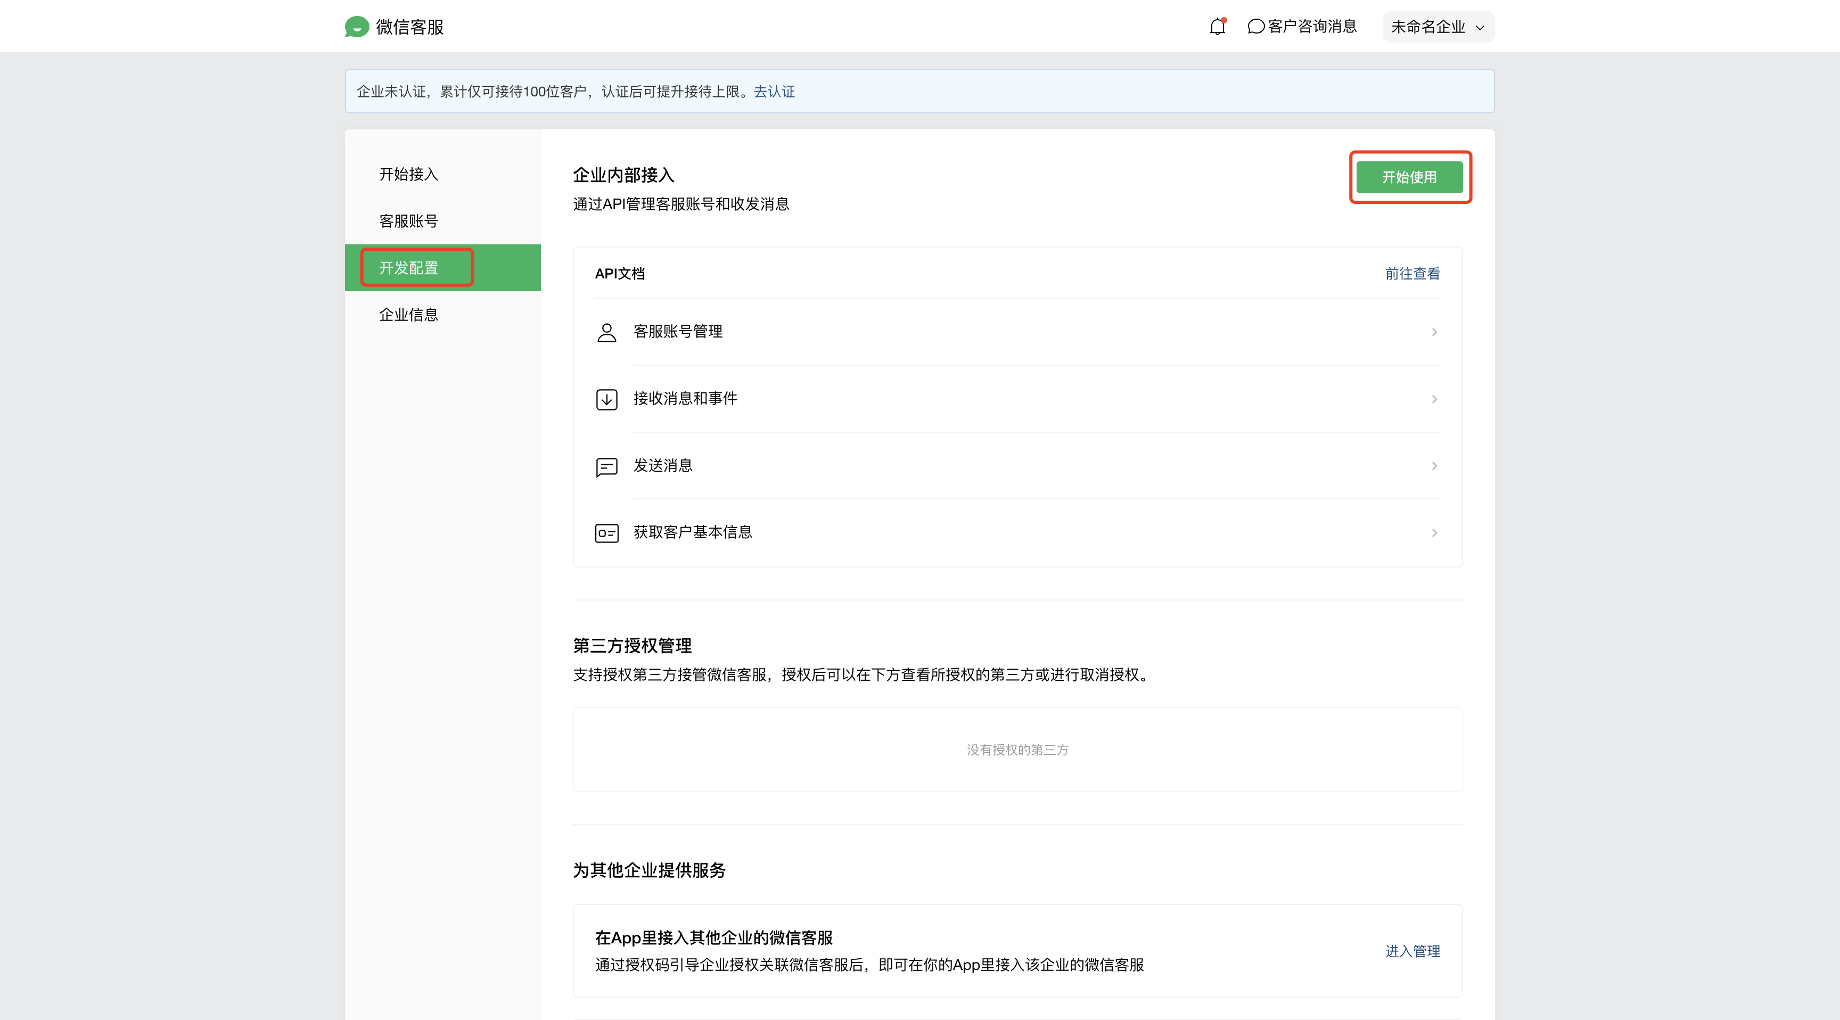The image size is (1840, 1020).
Task: Click the API文档 heading
Action: [620, 274]
